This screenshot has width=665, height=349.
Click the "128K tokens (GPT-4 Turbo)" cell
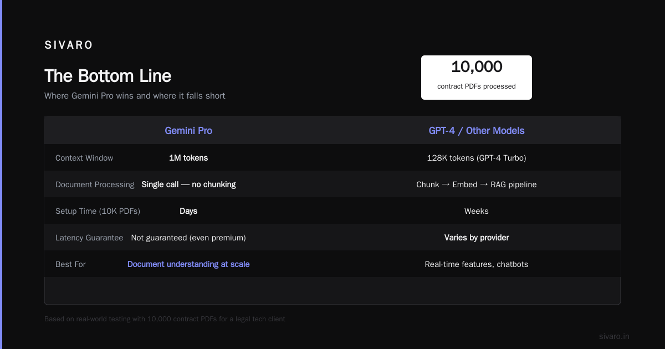click(477, 158)
